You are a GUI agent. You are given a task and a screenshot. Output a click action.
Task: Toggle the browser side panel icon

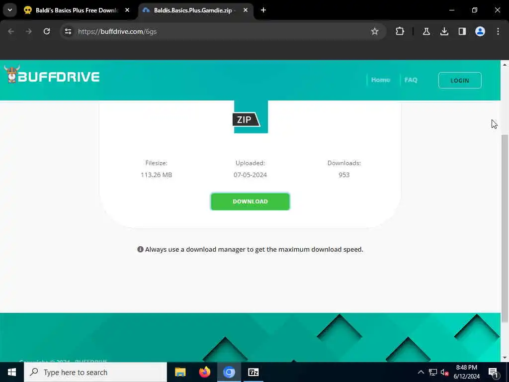pyautogui.click(x=462, y=31)
